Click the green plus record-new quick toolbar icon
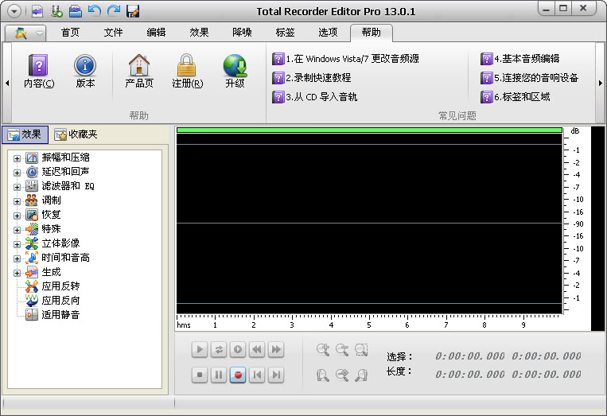Screen dimensions: 607x416 tap(56, 11)
